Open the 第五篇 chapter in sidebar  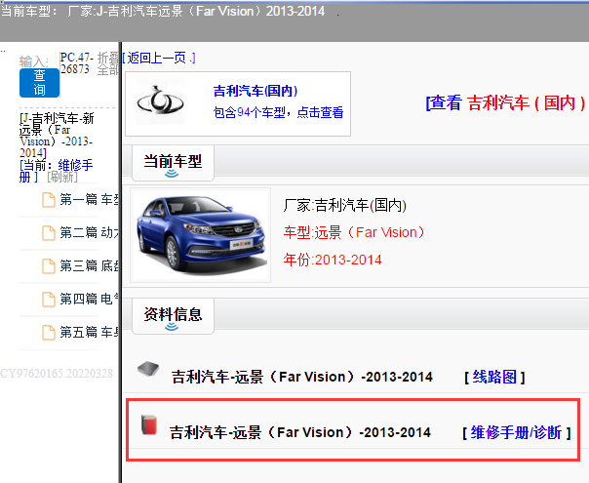90,333
